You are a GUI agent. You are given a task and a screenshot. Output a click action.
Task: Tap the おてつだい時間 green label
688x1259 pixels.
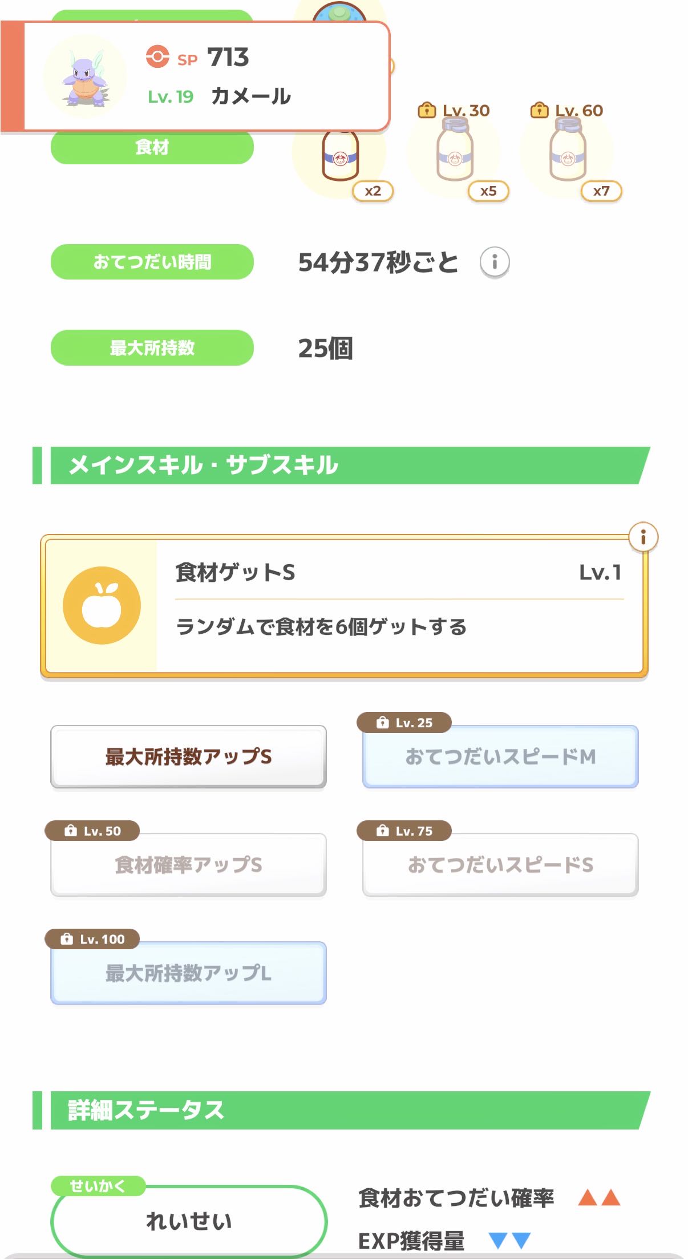click(152, 262)
